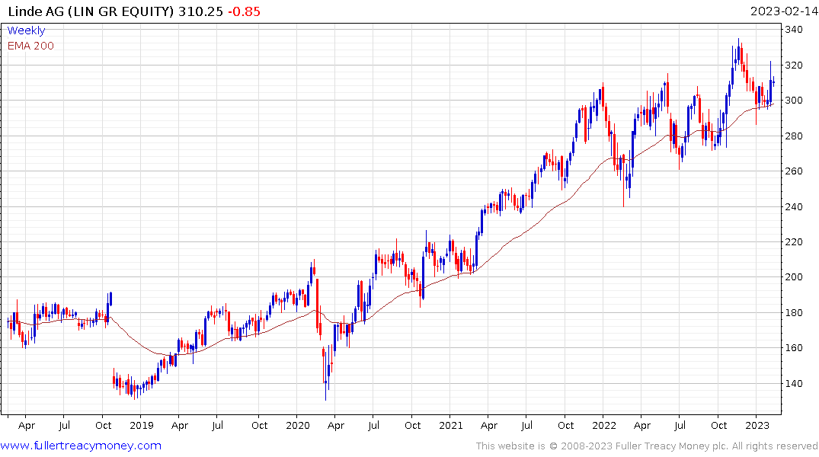The image size is (819, 457).
Task: Click the 'EMA 200' legend label
Action: tap(30, 46)
